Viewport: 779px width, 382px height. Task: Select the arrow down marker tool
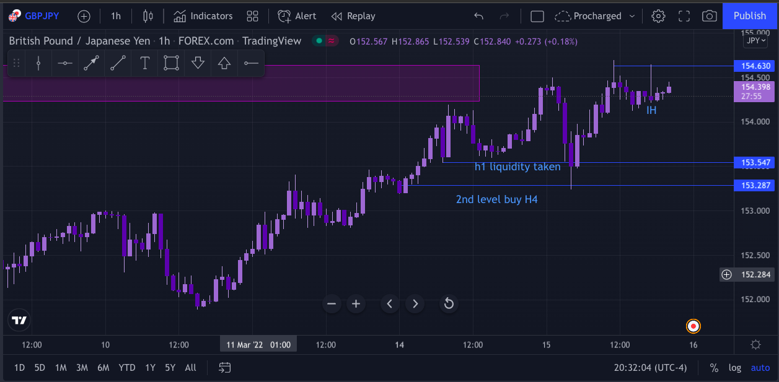coord(198,63)
